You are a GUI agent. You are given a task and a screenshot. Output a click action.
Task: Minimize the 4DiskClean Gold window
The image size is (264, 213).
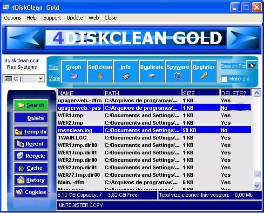(235, 7)
